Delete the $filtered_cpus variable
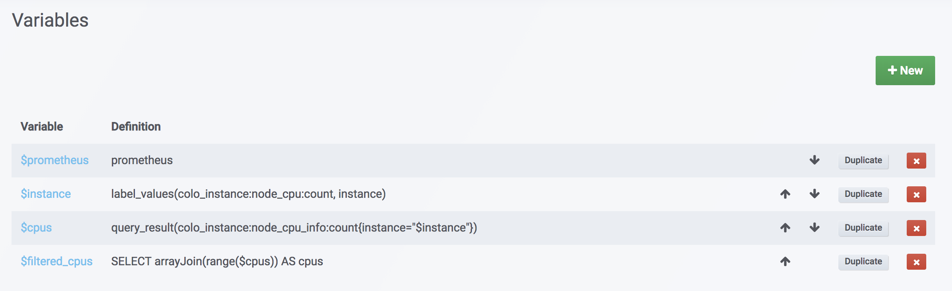The height and width of the screenshot is (291, 952). pyautogui.click(x=916, y=262)
